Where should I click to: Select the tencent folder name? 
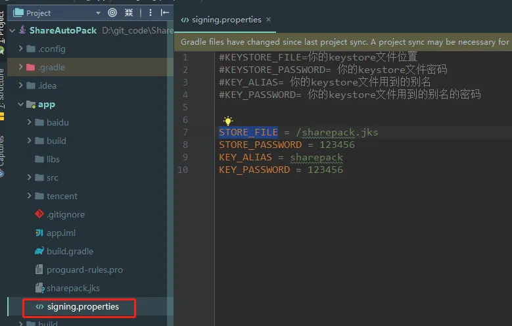62,196
